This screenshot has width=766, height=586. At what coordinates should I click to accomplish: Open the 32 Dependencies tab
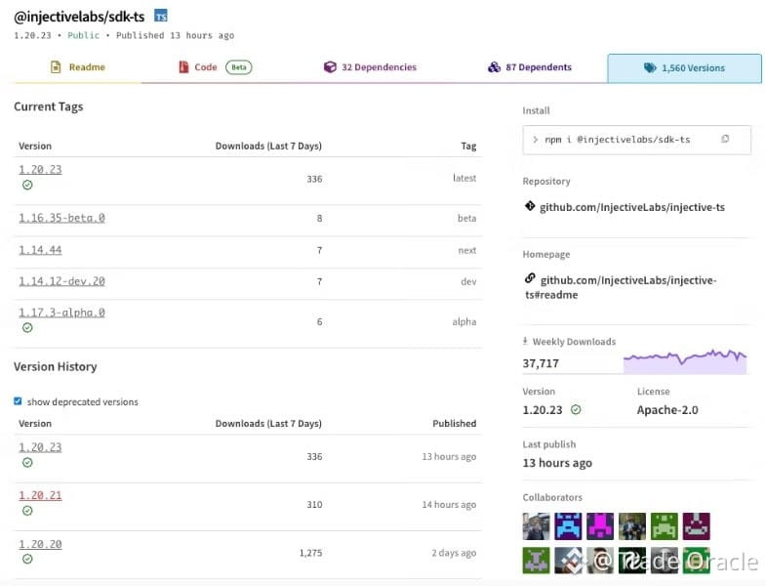point(370,67)
